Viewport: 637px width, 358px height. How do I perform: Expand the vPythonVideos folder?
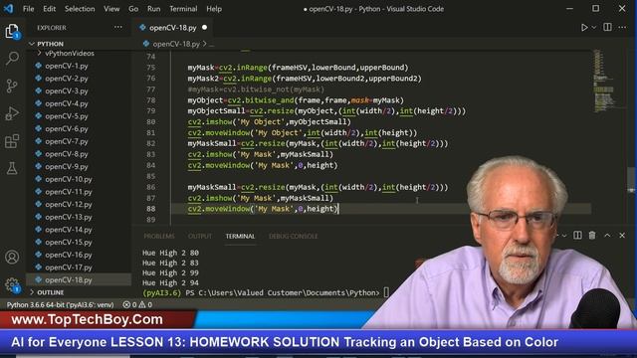[x=70, y=53]
